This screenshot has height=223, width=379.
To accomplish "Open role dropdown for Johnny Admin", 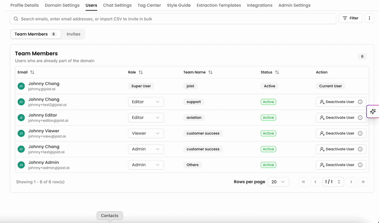I will point(146,165).
